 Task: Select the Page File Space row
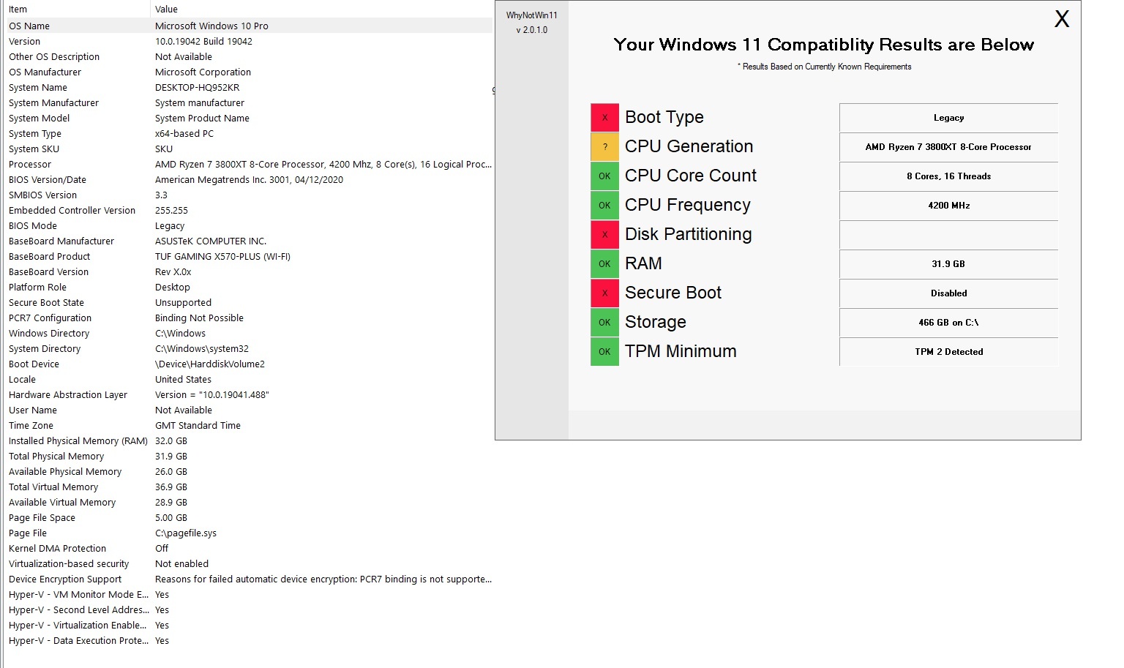coord(248,517)
